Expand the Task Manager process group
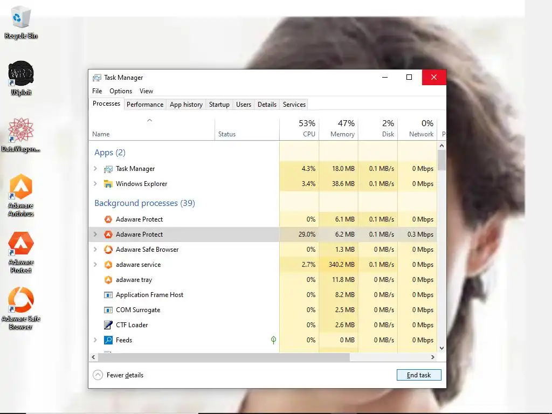Image resolution: width=552 pixels, height=414 pixels. (x=95, y=169)
